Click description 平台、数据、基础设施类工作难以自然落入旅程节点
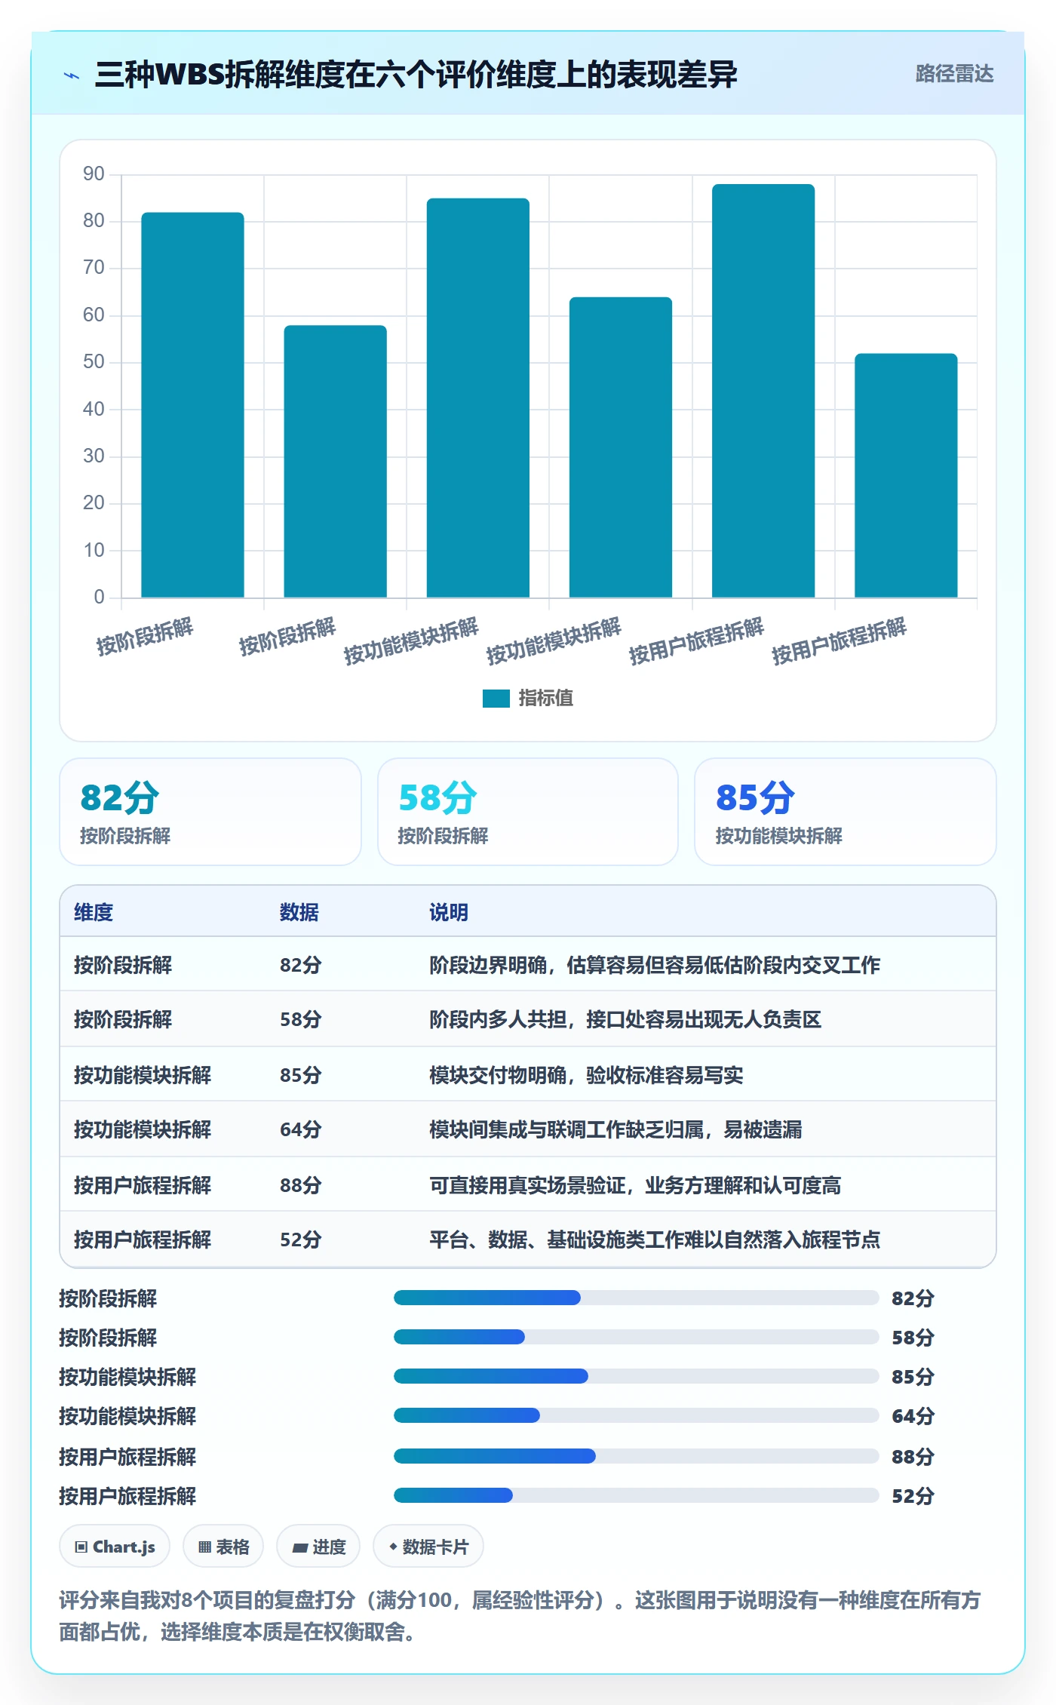 click(x=655, y=1240)
